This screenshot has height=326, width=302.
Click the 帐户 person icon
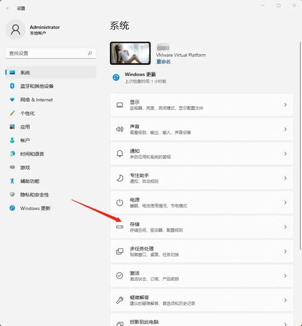(x=12, y=140)
